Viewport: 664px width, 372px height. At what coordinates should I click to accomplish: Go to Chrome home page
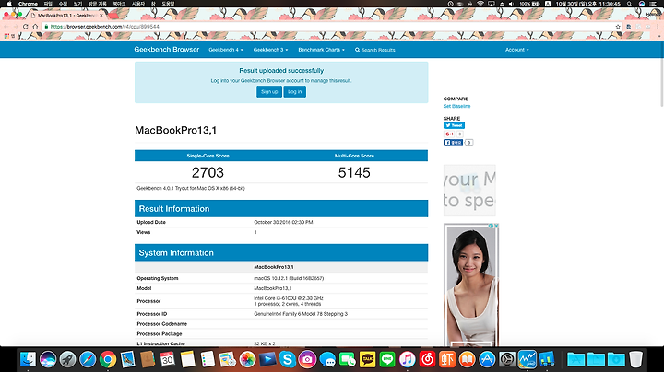point(35,26)
